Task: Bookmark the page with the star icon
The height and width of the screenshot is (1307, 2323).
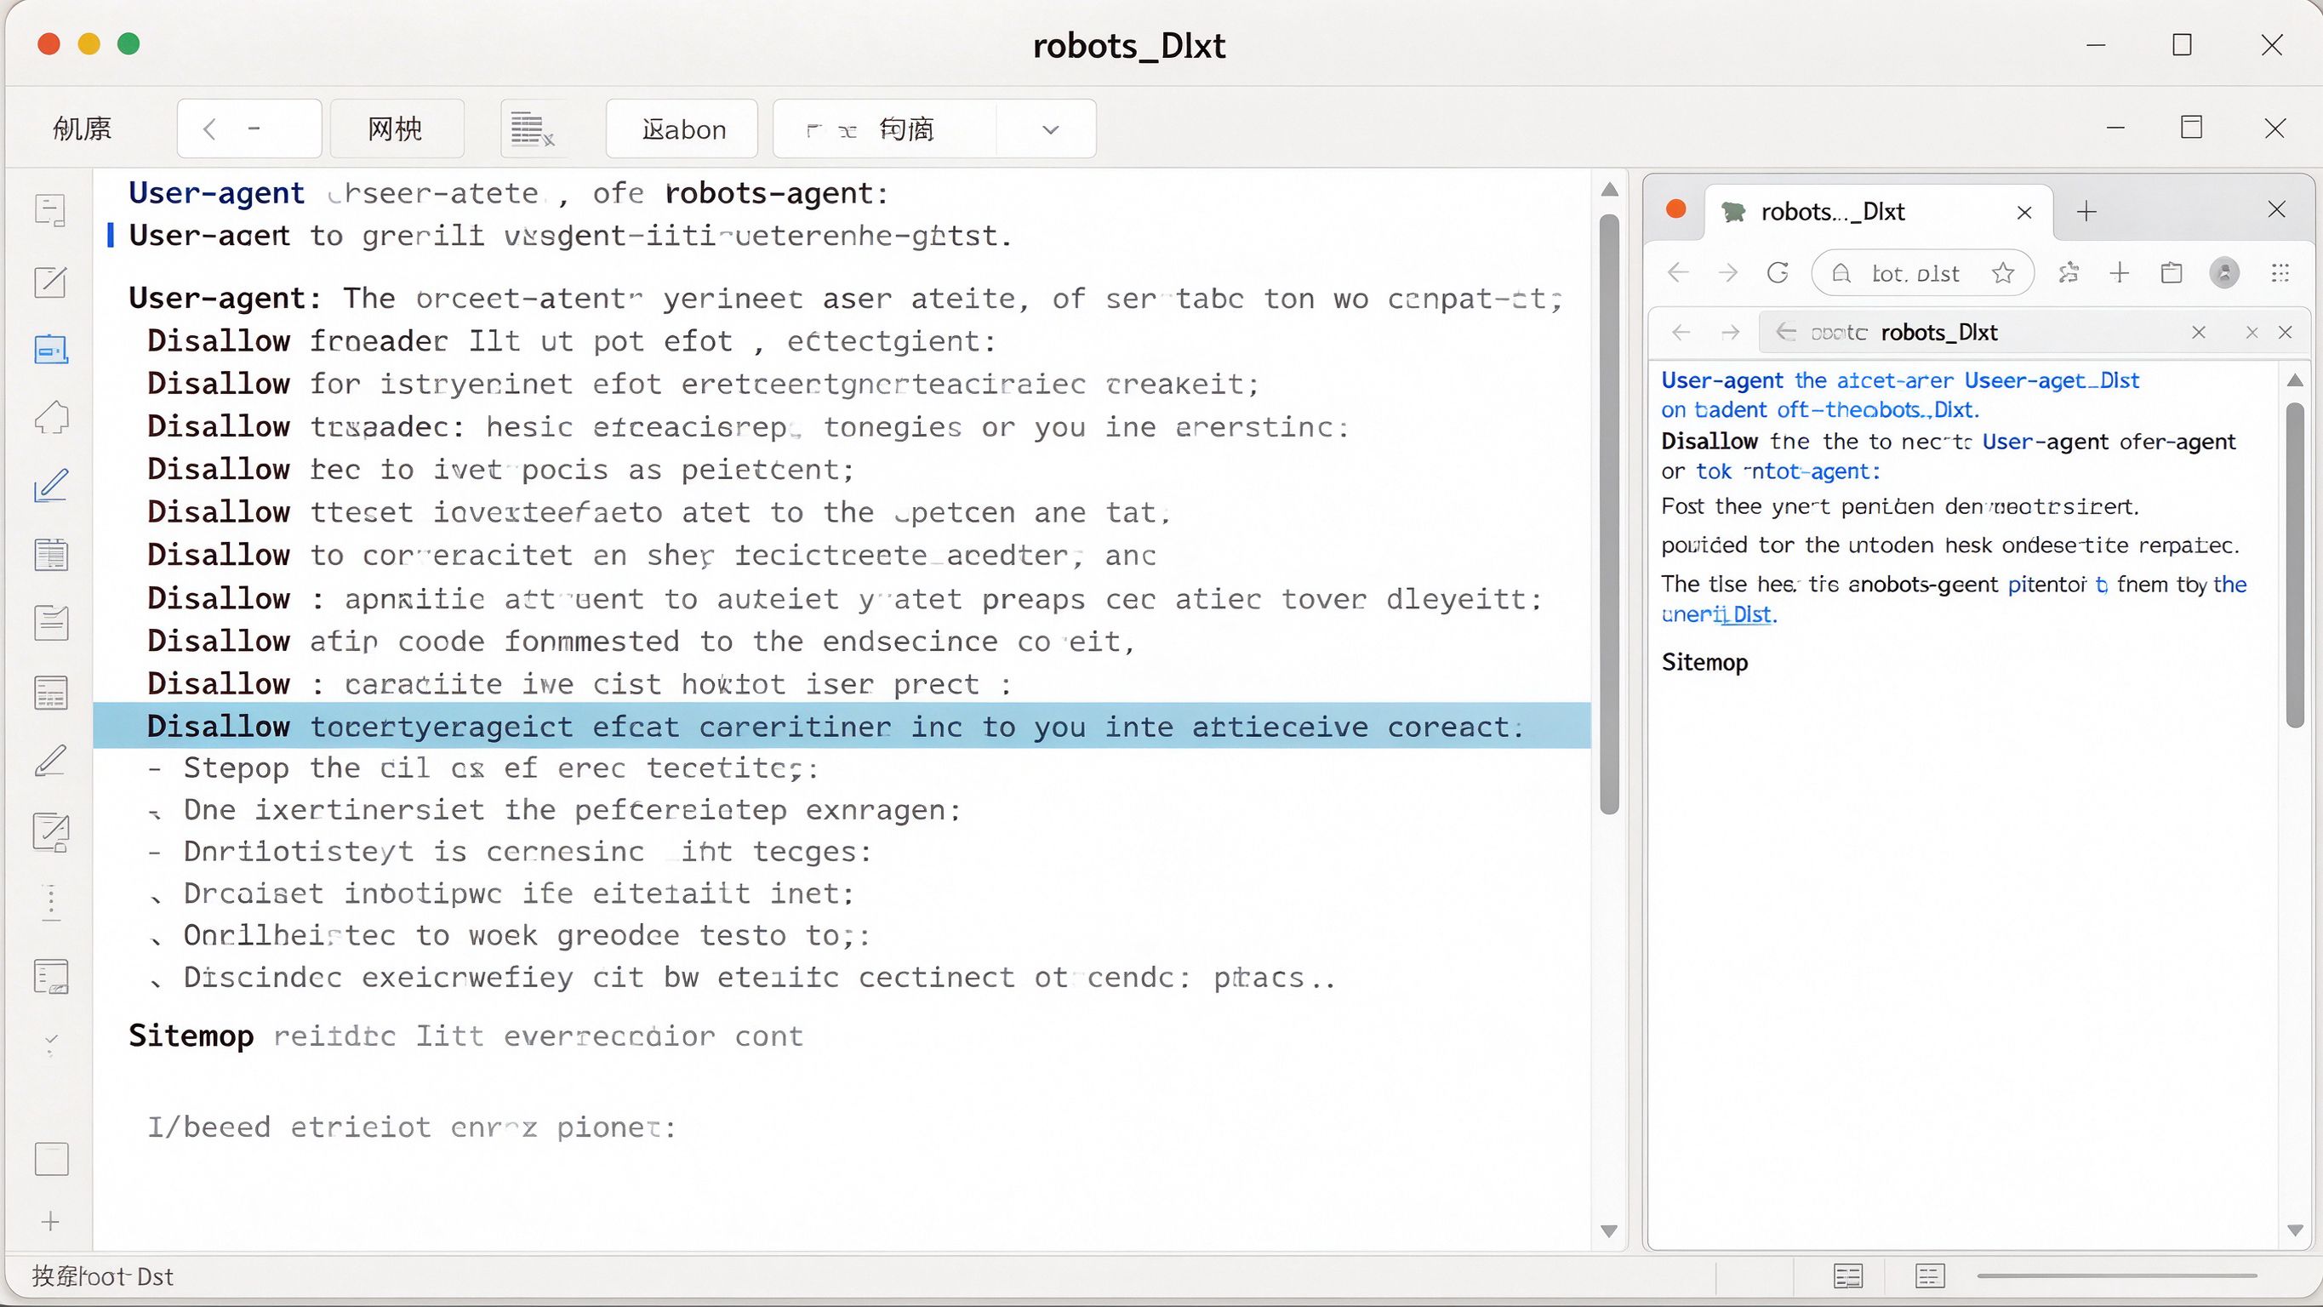Action: click(2003, 273)
